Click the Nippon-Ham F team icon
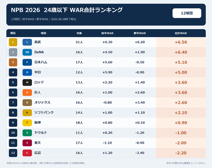This screenshot has height=168, width=212. point(27,62)
